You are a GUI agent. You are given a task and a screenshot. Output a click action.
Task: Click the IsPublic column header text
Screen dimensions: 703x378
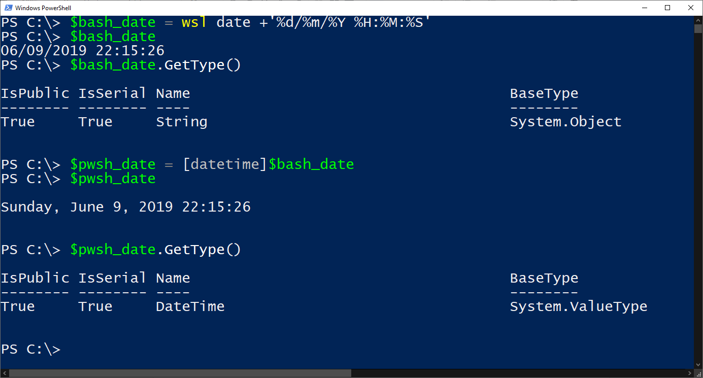35,93
